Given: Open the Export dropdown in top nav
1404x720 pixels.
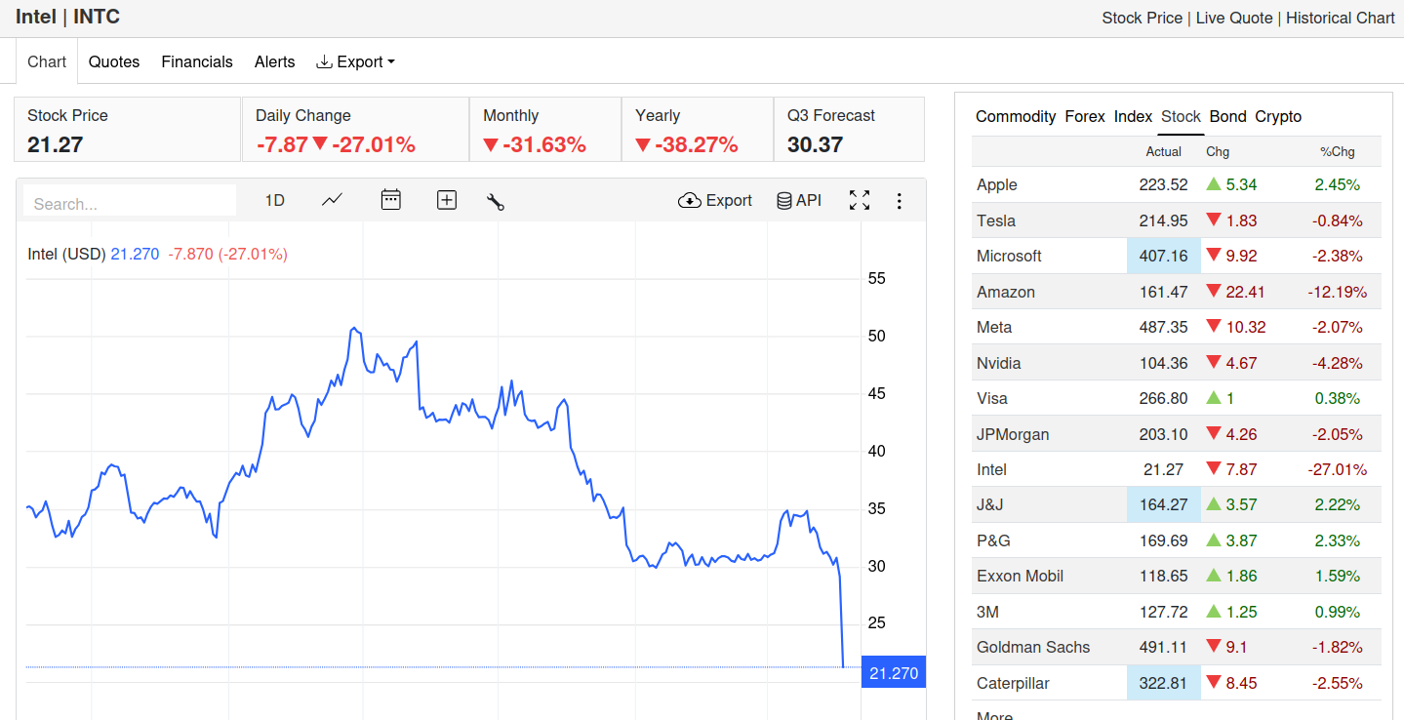Looking at the screenshot, I should [355, 61].
